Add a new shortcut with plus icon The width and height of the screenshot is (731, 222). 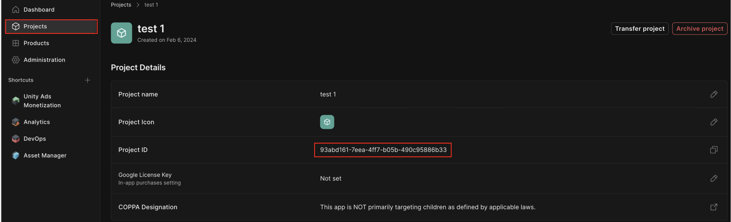[x=87, y=80]
